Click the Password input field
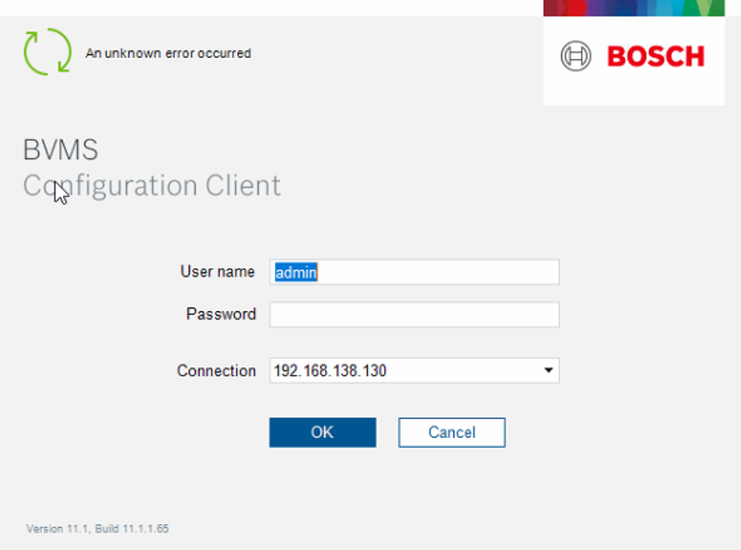Image resolution: width=741 pixels, height=550 pixels. [414, 314]
